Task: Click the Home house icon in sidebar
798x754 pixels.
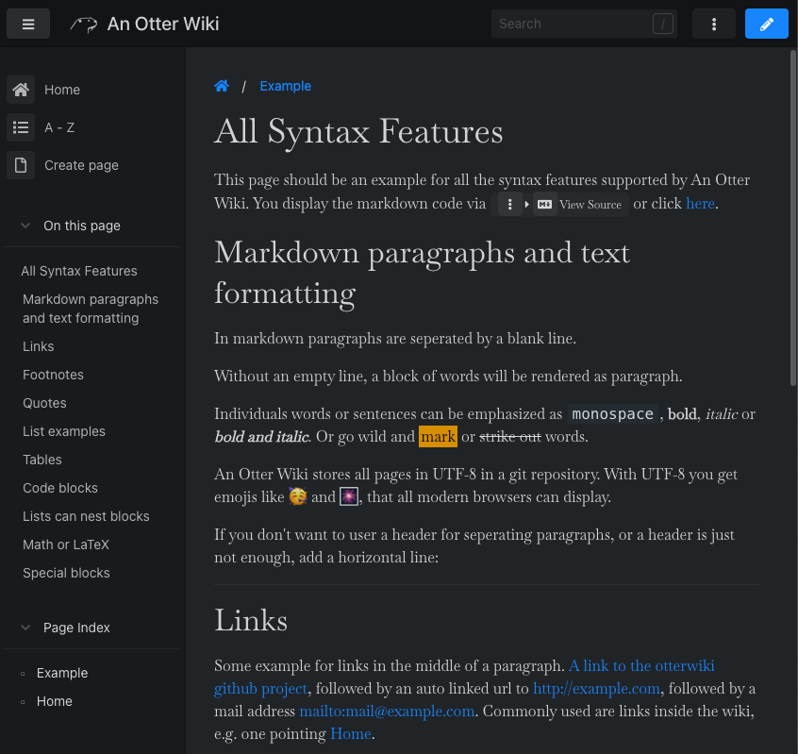Action: pyautogui.click(x=21, y=90)
